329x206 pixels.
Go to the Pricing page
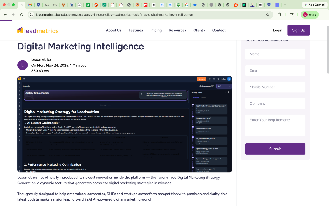[x=156, y=30]
